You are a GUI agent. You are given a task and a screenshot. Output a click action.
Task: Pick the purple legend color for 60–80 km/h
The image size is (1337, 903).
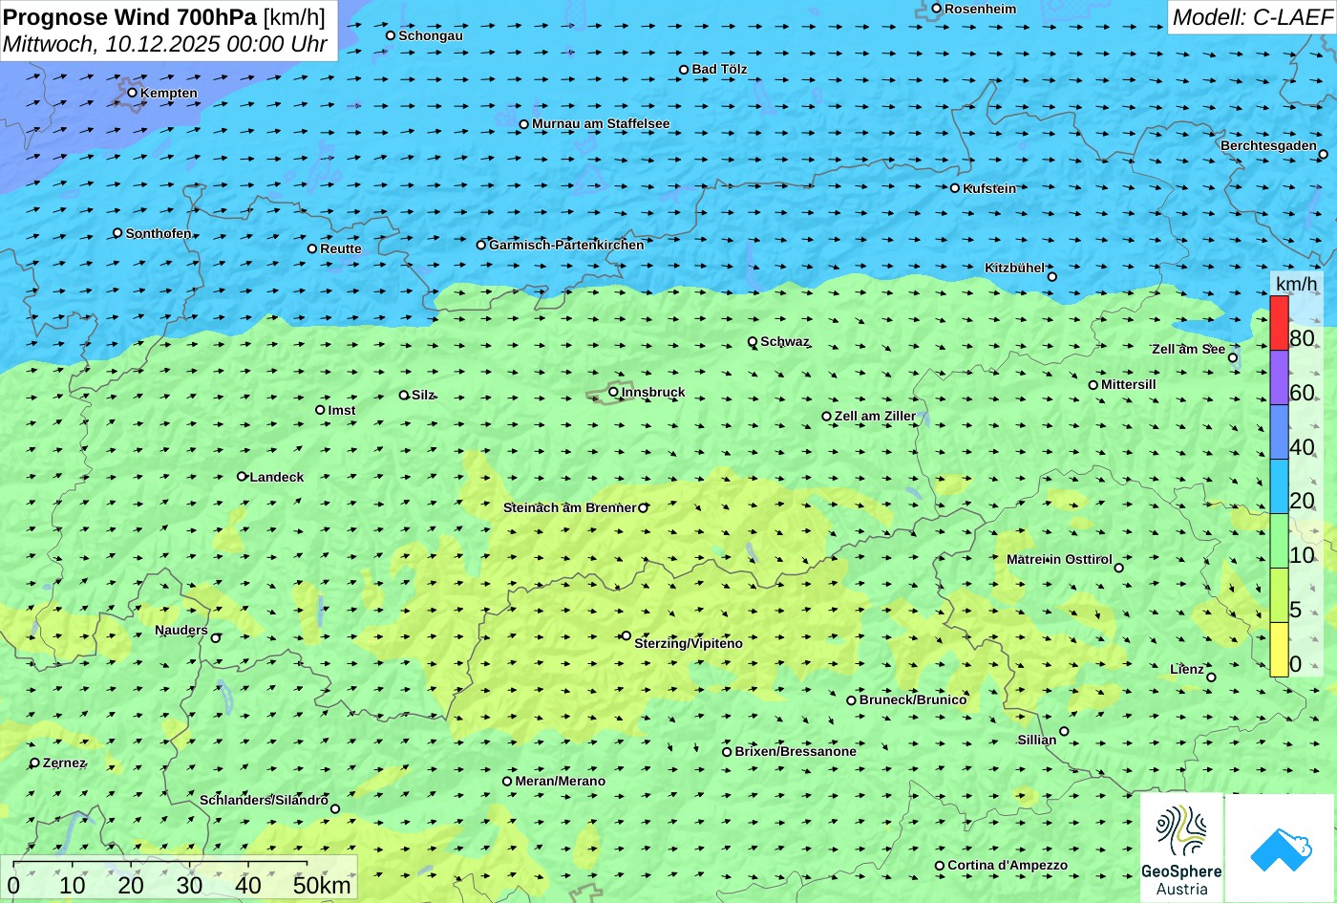[1279, 377]
